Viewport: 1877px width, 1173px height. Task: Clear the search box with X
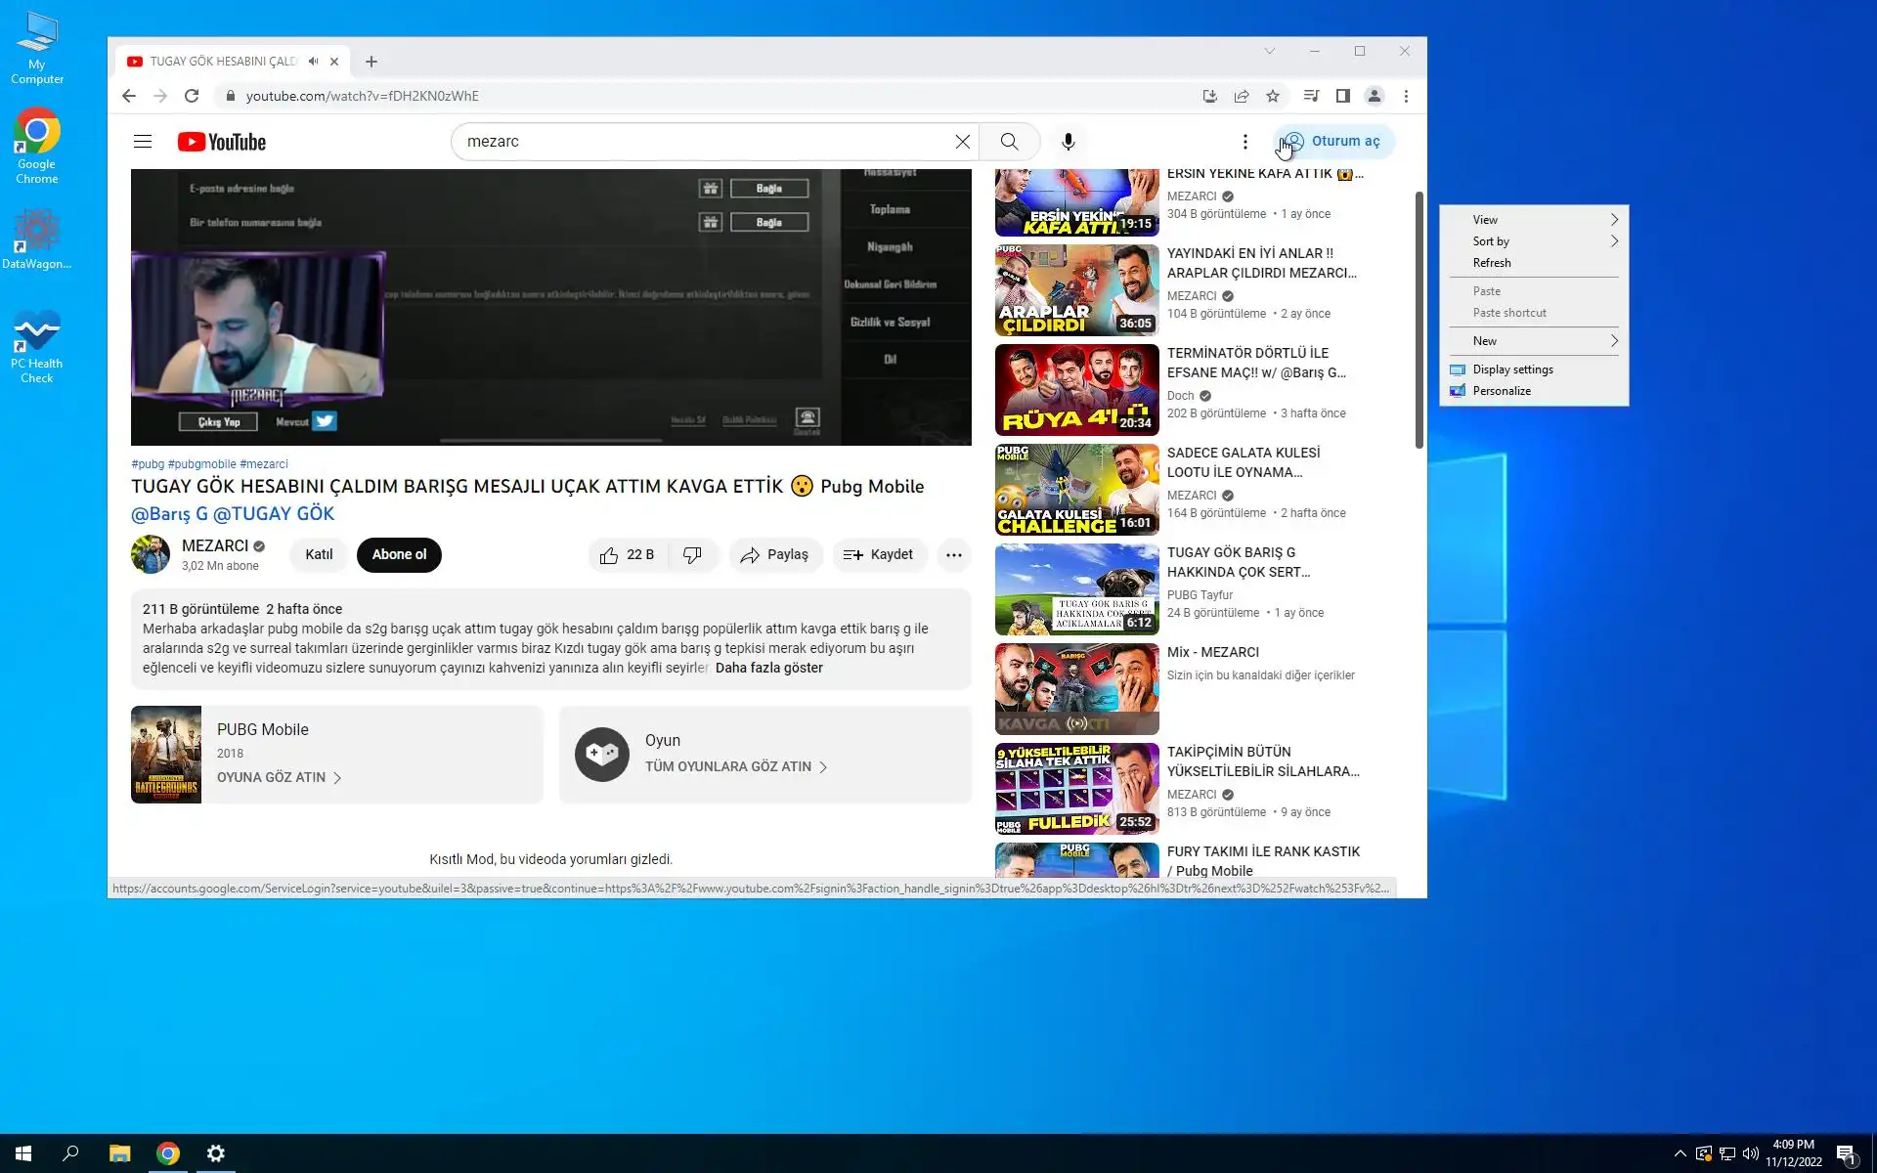[x=962, y=142]
